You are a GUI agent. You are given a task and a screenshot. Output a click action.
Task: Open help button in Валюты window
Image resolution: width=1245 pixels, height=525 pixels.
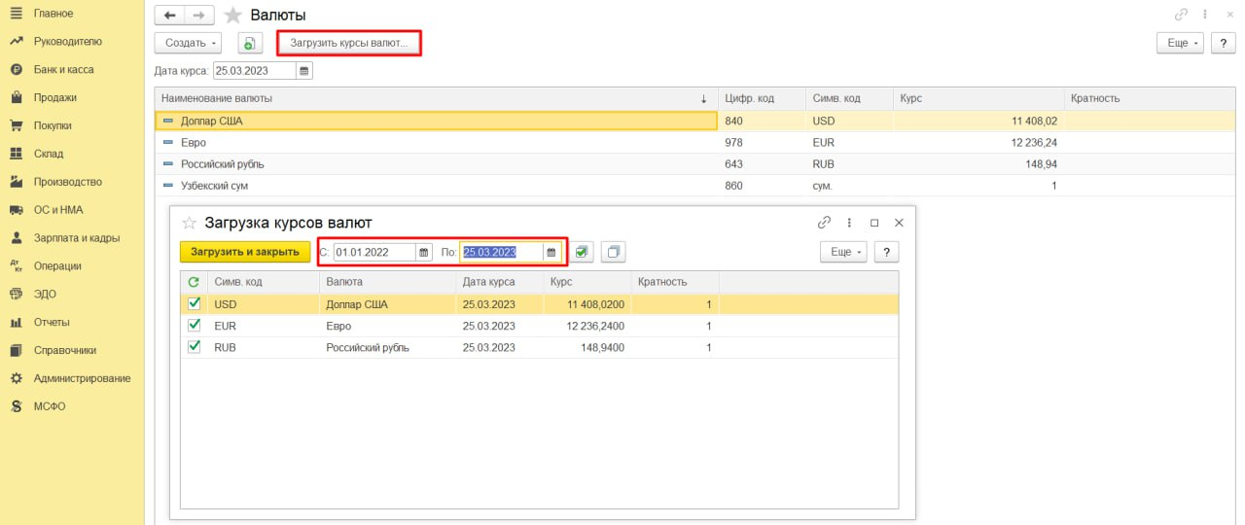(x=1223, y=43)
